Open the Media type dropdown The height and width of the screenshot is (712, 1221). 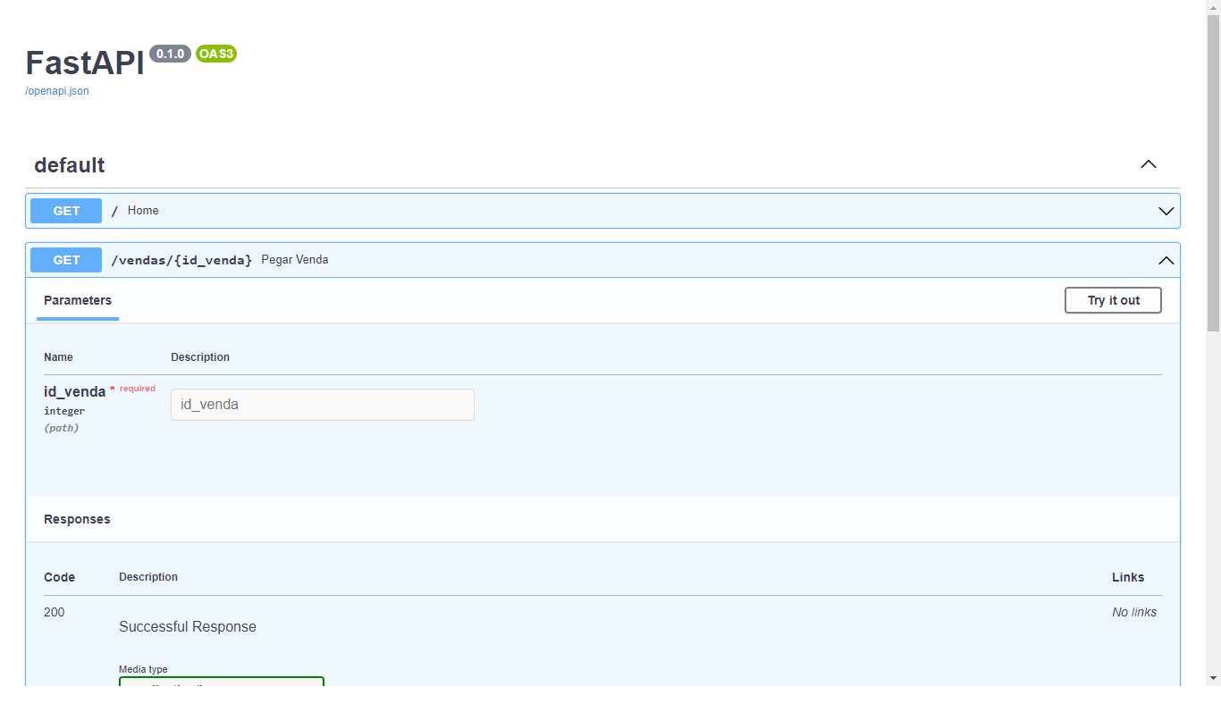222,683
